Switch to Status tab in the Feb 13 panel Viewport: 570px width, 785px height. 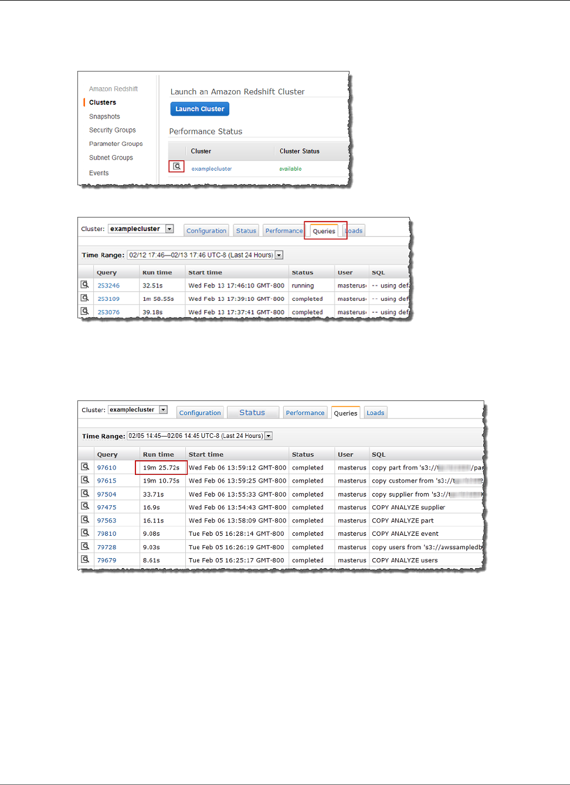pyautogui.click(x=246, y=231)
